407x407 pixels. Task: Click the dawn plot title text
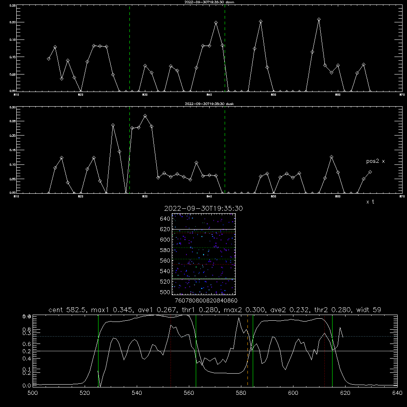click(x=209, y=2)
